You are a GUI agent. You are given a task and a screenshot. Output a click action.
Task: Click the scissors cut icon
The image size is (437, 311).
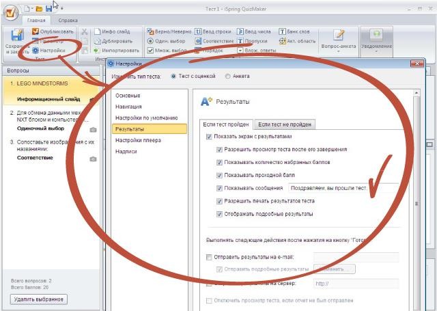tap(85, 31)
